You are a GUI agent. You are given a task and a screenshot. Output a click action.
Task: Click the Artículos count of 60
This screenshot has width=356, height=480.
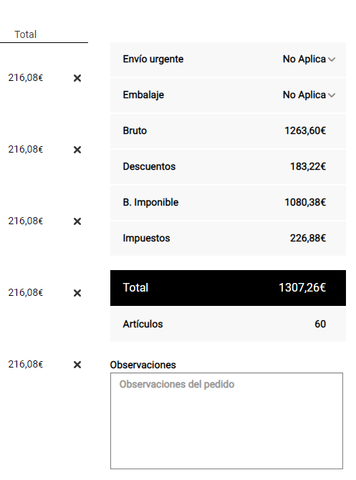(320, 324)
